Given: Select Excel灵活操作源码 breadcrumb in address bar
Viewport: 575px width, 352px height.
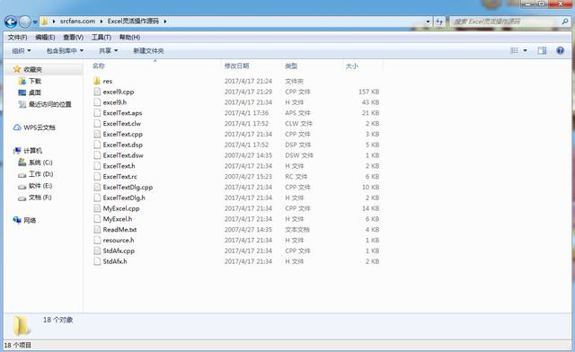Looking at the screenshot, I should point(133,22).
